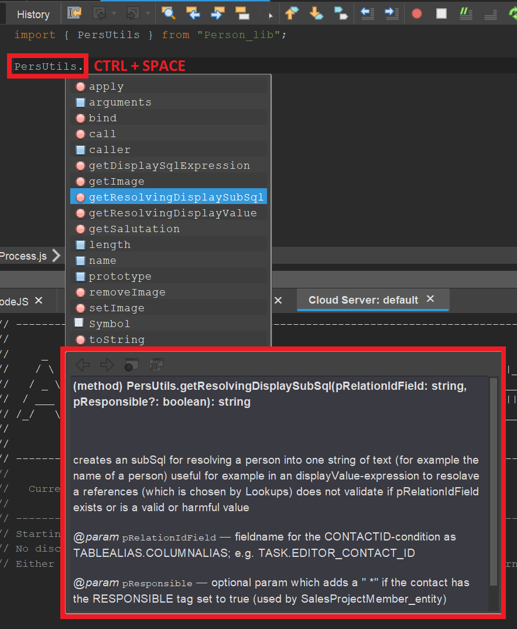The height and width of the screenshot is (629, 517).
Task: Select getResolvingDisplayValue from completion list
Action: [x=173, y=213]
